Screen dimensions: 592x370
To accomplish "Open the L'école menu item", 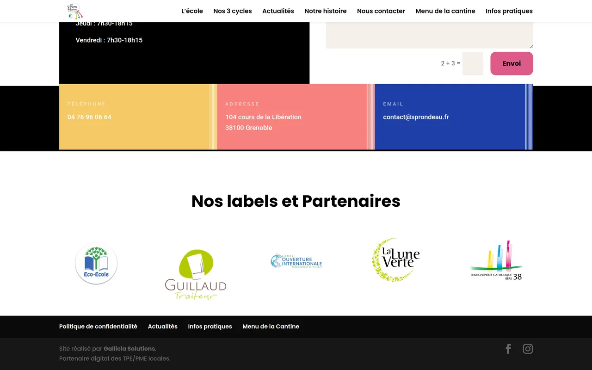I will [192, 11].
